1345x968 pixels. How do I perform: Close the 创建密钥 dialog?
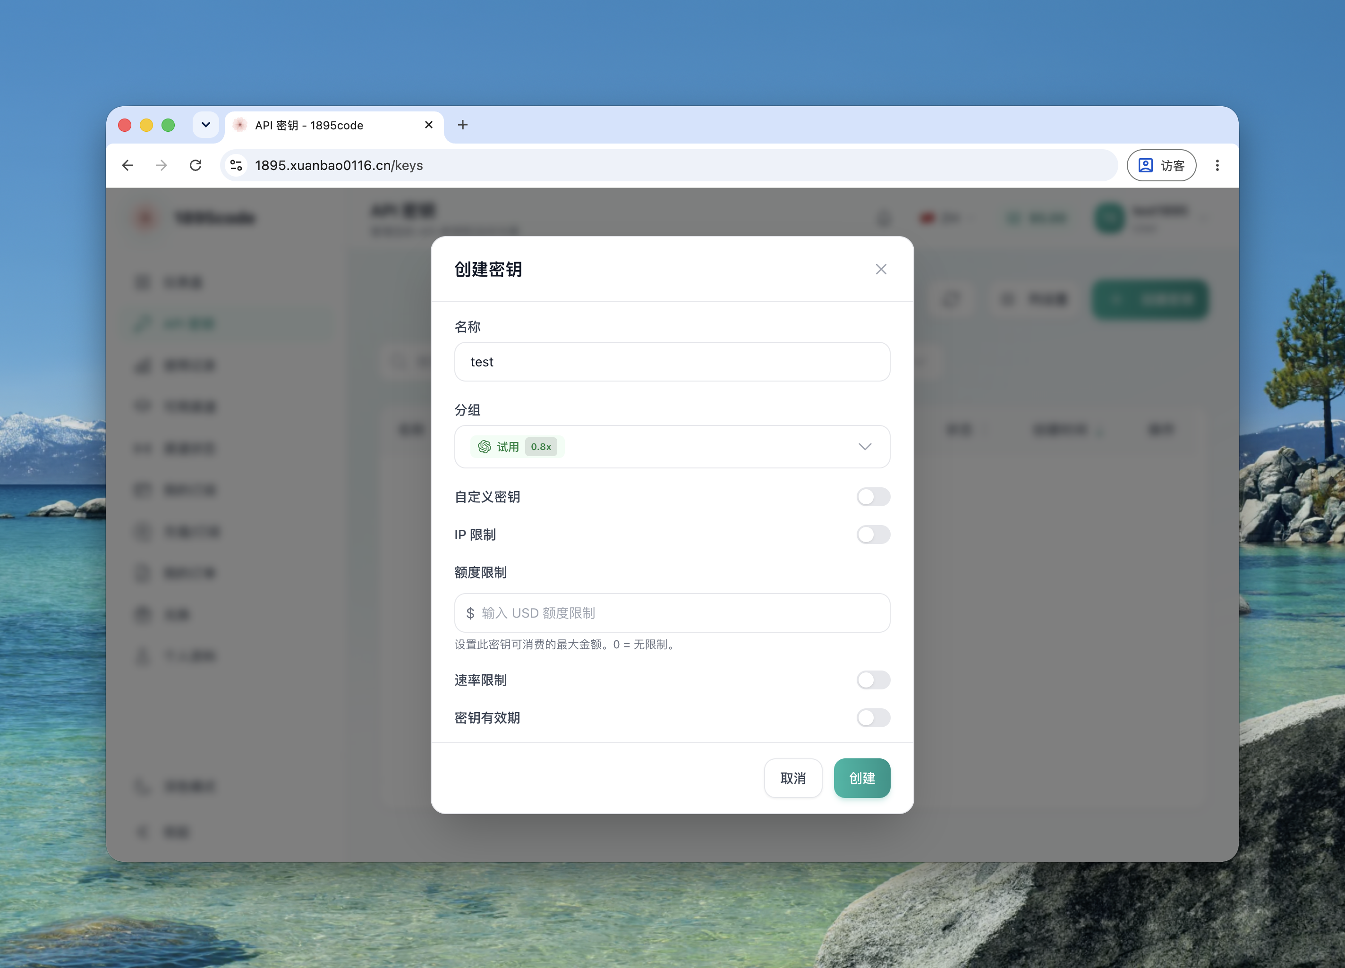(x=881, y=269)
